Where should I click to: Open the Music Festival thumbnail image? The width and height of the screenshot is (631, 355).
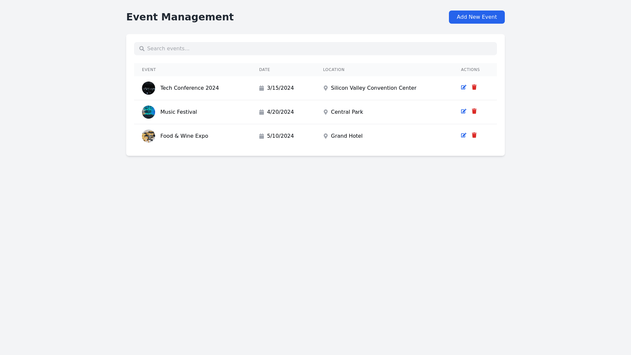point(148,112)
